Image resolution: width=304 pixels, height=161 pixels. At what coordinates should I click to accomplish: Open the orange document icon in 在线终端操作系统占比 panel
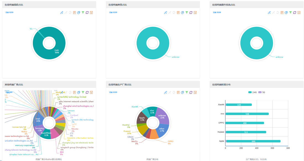pos(282,12)
